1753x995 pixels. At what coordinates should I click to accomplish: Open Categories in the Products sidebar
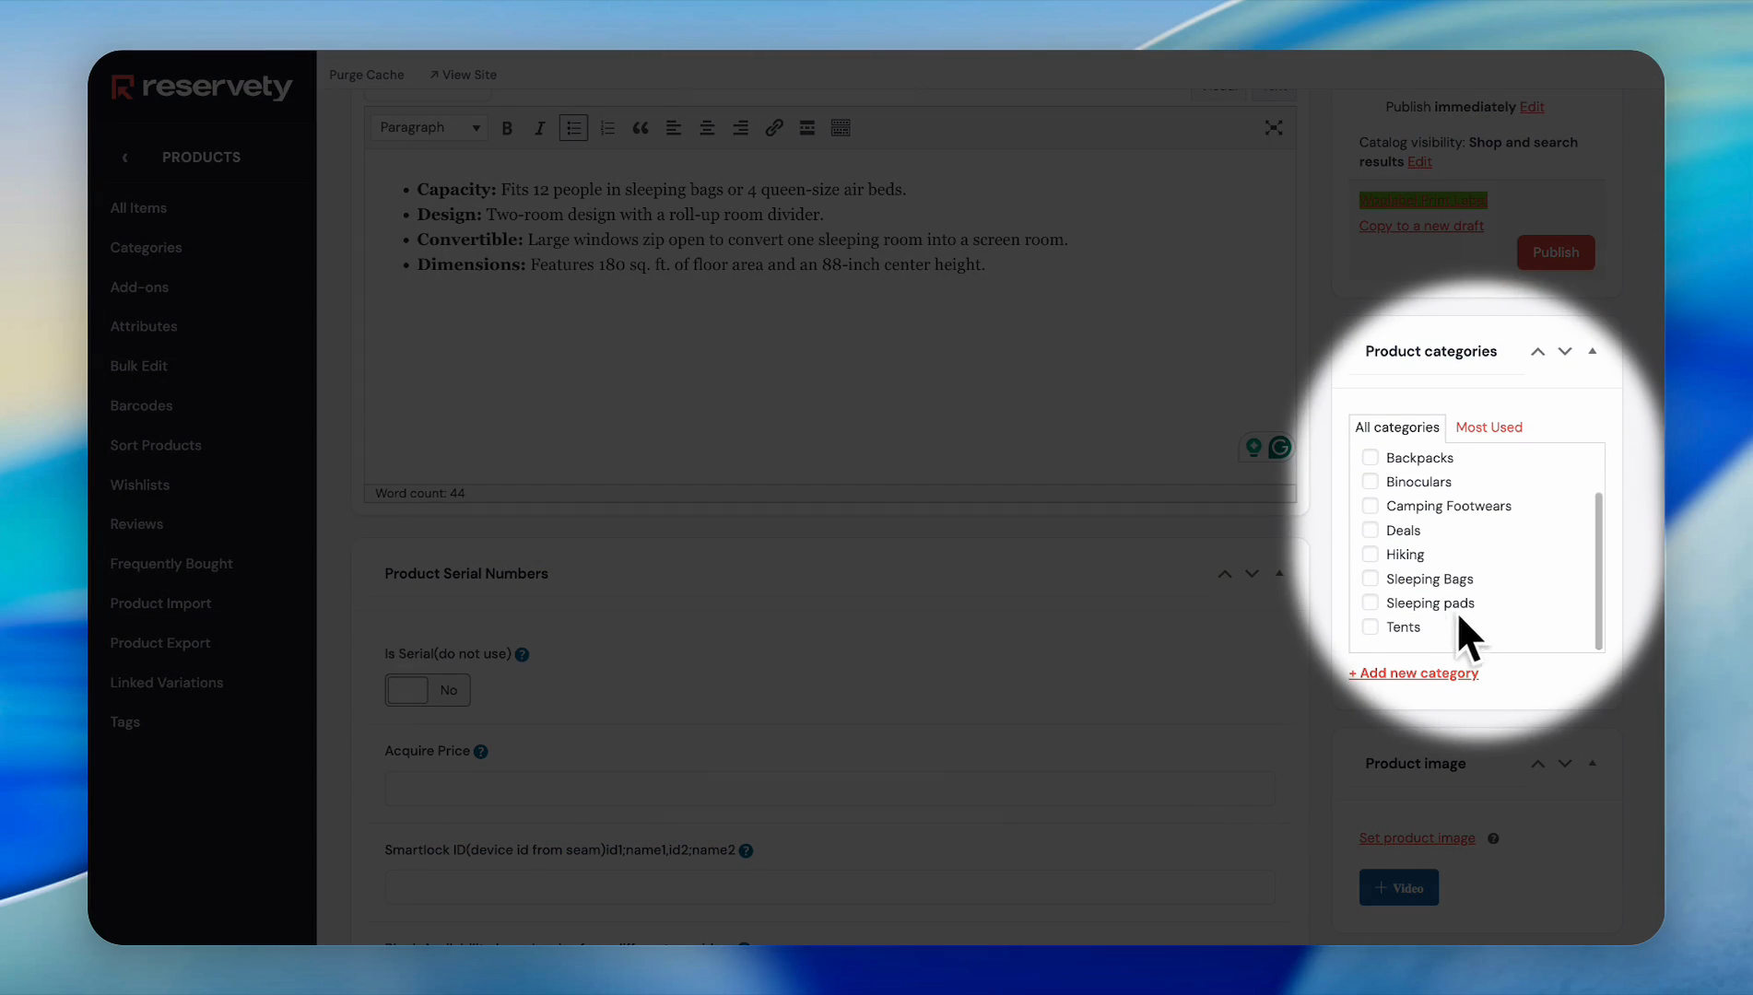(146, 248)
